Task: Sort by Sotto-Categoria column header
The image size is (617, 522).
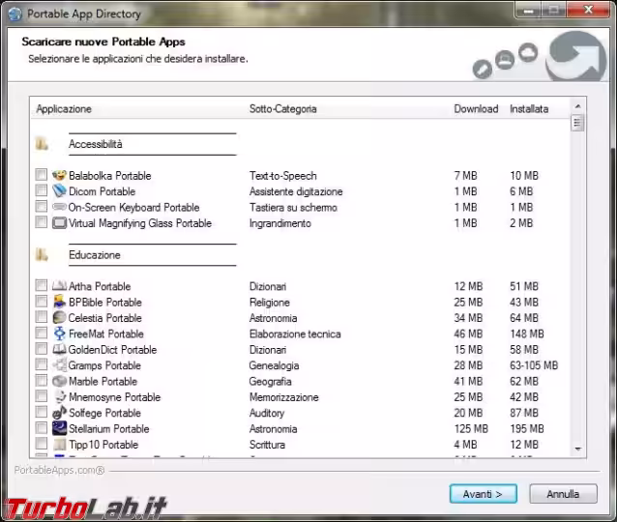Action: tap(282, 109)
